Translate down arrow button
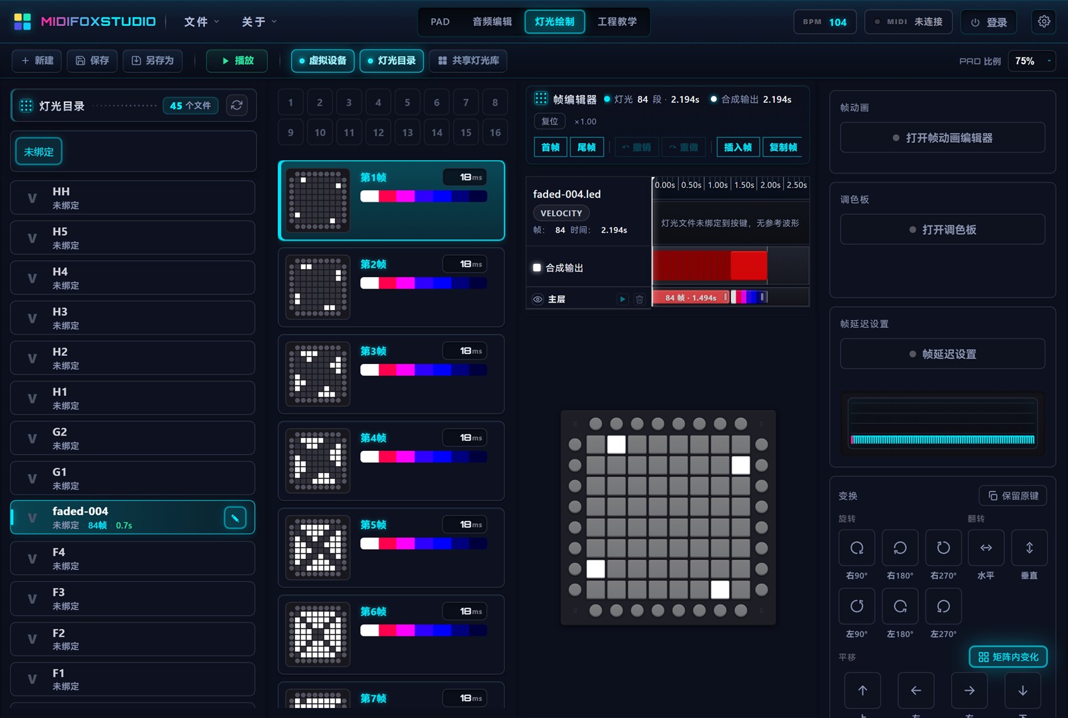This screenshot has width=1068, height=718. pyautogui.click(x=1023, y=690)
